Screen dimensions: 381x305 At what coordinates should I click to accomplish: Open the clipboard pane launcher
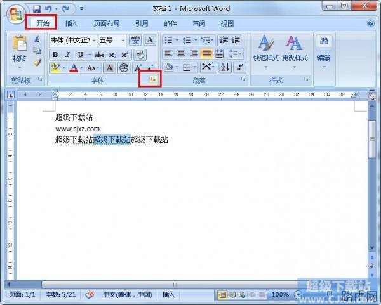pyautogui.click(x=40, y=79)
